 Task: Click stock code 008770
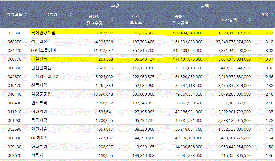click(14, 59)
